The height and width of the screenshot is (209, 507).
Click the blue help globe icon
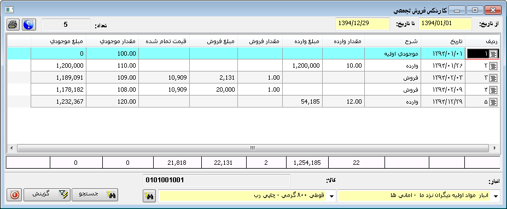pos(29,25)
